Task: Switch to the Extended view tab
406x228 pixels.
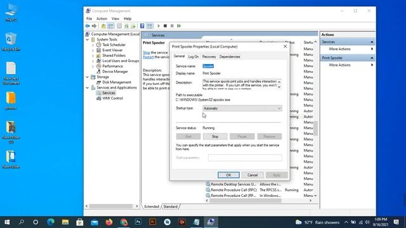Action: click(x=152, y=206)
